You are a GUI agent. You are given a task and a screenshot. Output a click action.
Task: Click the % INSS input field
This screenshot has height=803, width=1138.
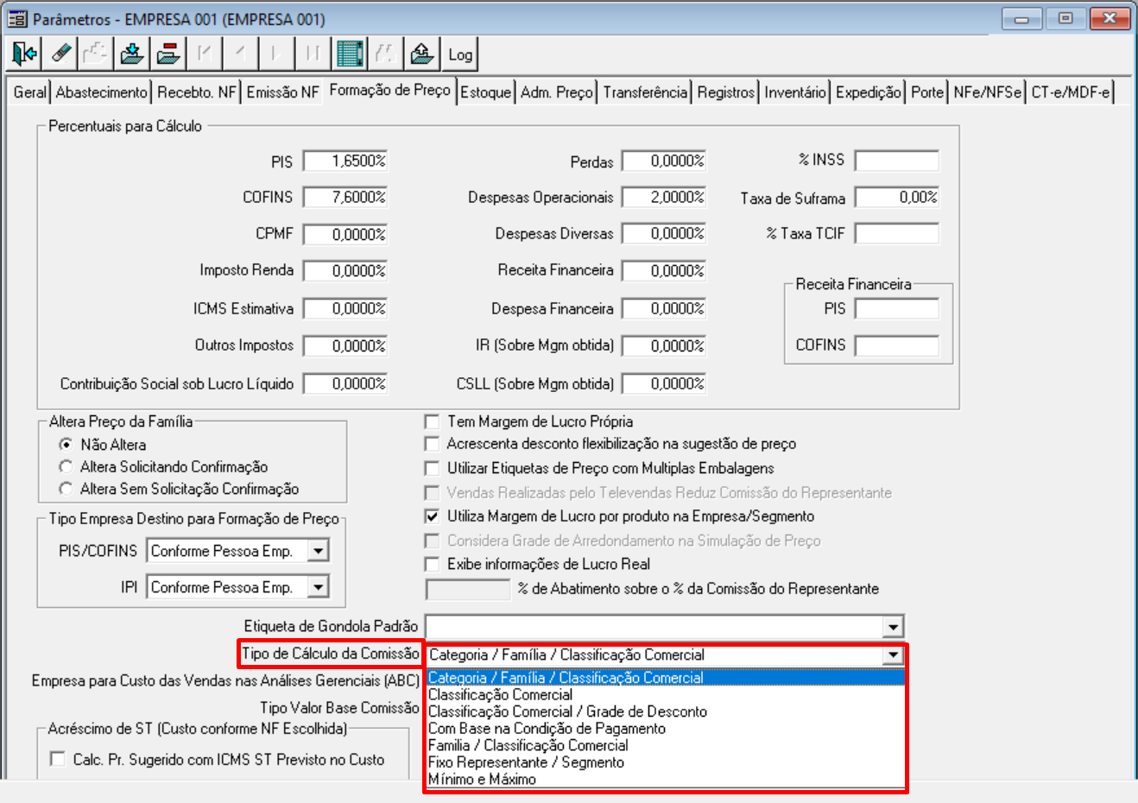(x=896, y=161)
